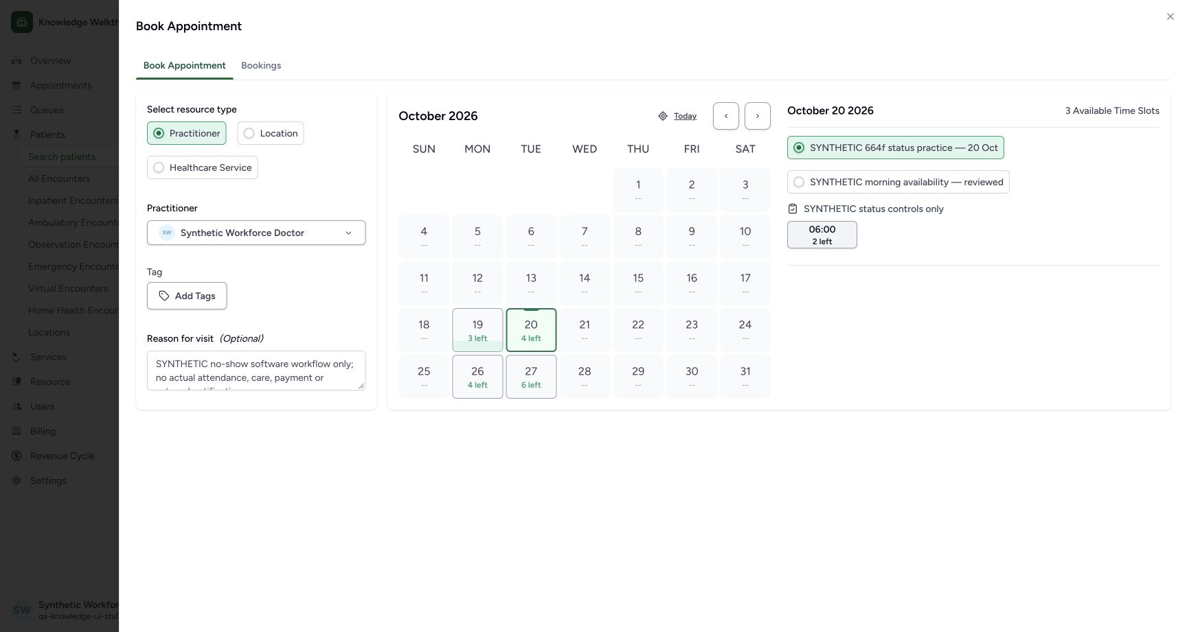Select the Healthcare Service radio option
This screenshot has width=1187, height=632.
(x=202, y=167)
